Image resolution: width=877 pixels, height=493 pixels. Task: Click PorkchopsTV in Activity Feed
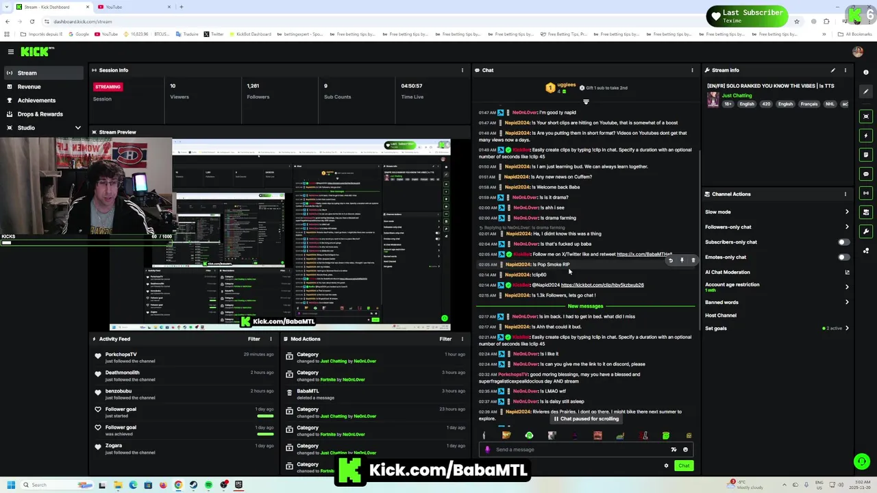pyautogui.click(x=121, y=355)
